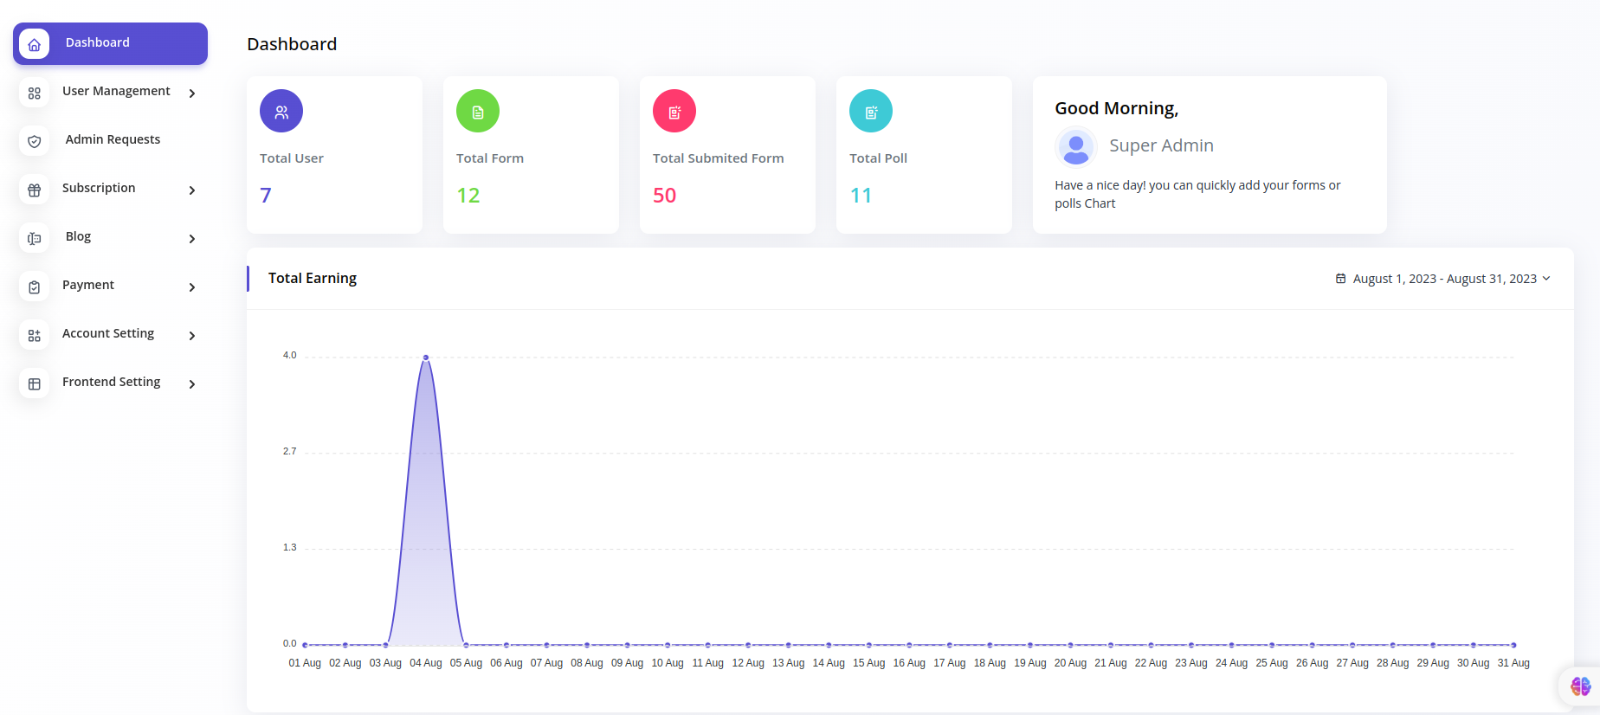Expand the User Management chevron

pyautogui.click(x=192, y=93)
